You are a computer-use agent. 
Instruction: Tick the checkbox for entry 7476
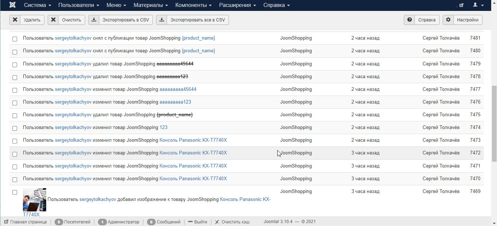pyautogui.click(x=15, y=103)
